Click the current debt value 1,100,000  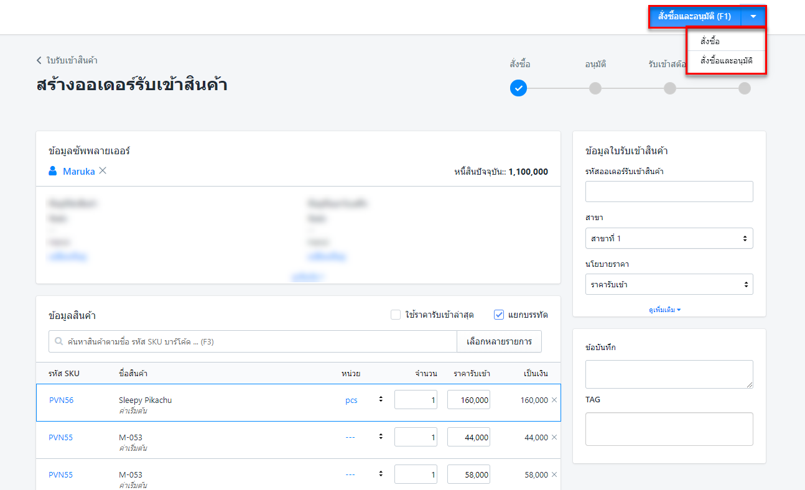coord(528,172)
